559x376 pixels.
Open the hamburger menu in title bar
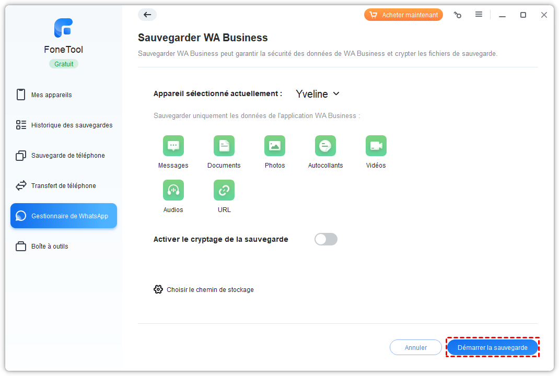coord(479,15)
